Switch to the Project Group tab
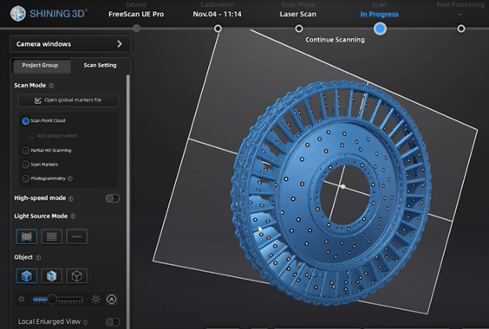 coord(40,65)
